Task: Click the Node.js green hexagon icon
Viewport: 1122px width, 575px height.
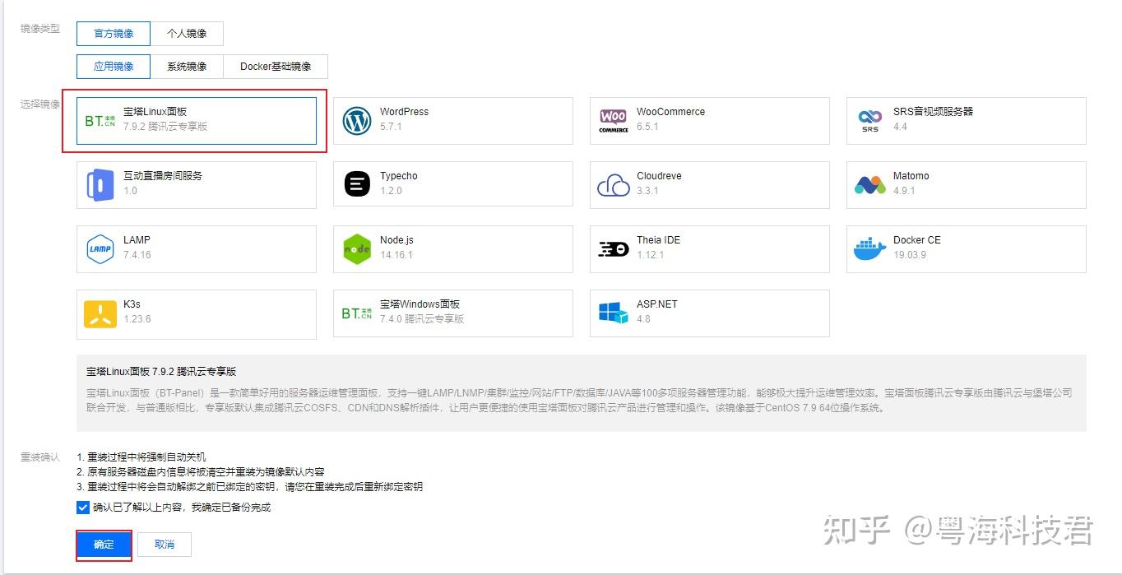Action: click(x=357, y=249)
